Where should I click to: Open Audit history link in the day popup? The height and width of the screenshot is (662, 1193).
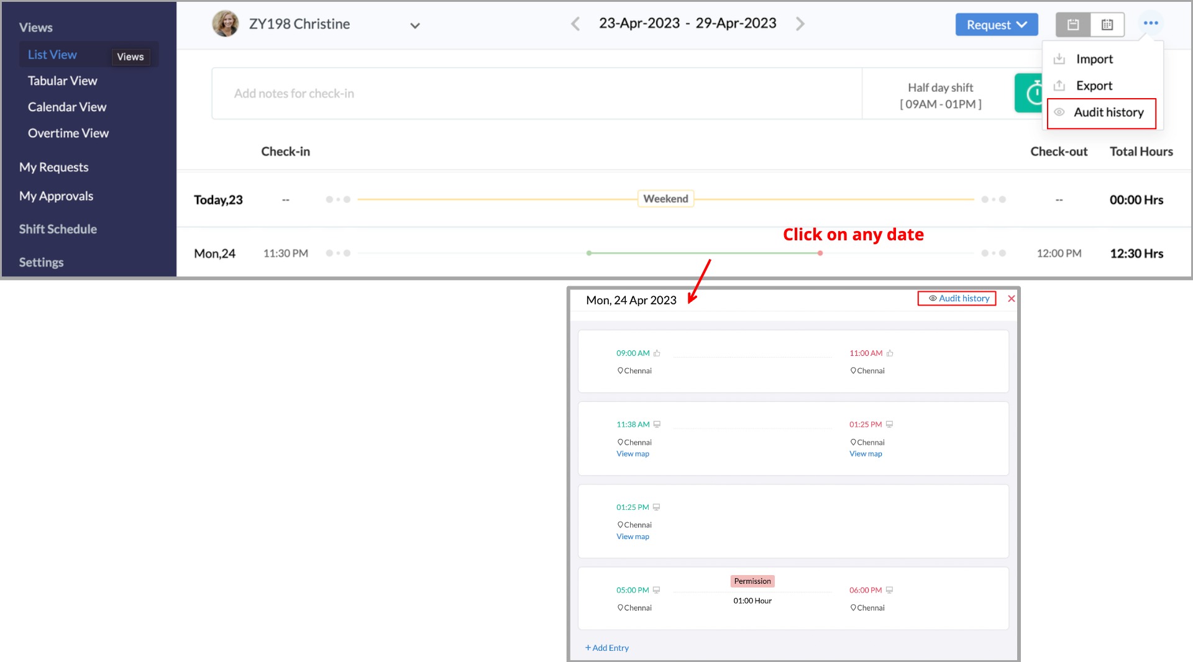pos(959,299)
